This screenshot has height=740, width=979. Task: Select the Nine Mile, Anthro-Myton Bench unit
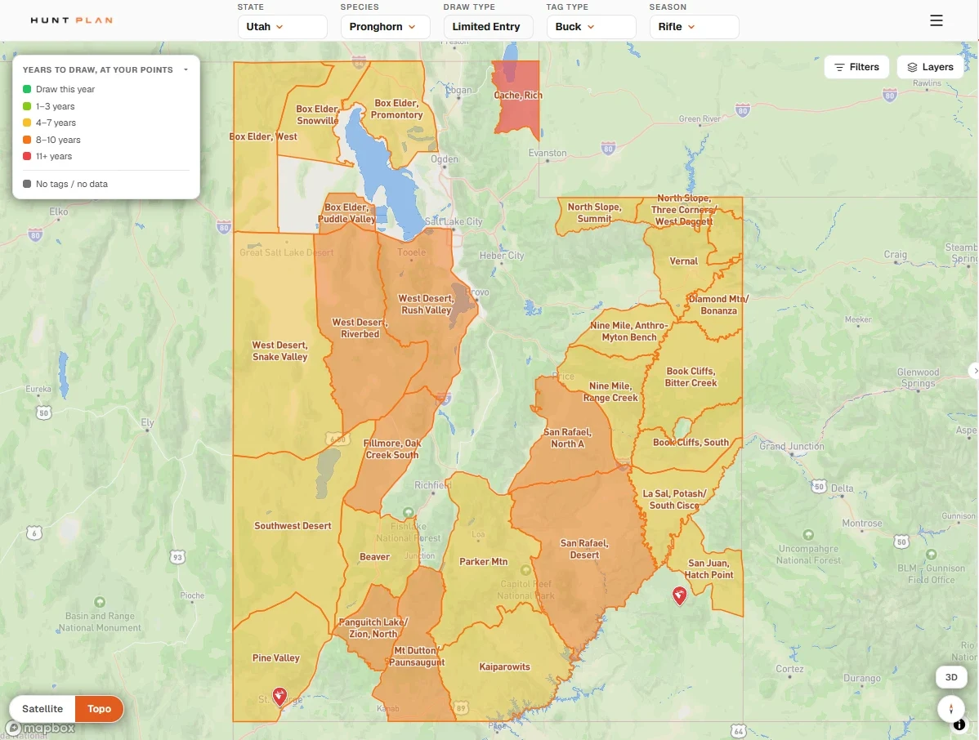(x=628, y=332)
